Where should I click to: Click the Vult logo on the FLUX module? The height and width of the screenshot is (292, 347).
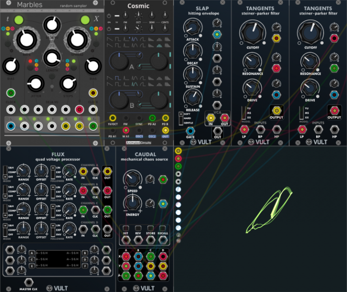(x=57, y=288)
